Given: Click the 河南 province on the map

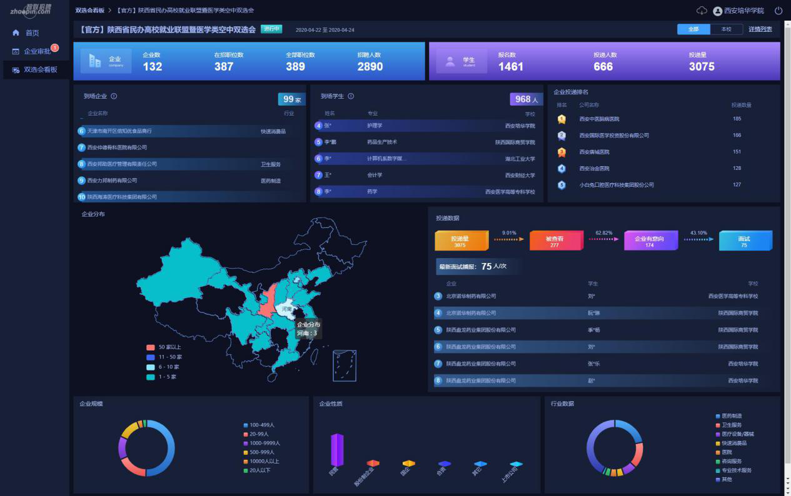Looking at the screenshot, I should 287,310.
